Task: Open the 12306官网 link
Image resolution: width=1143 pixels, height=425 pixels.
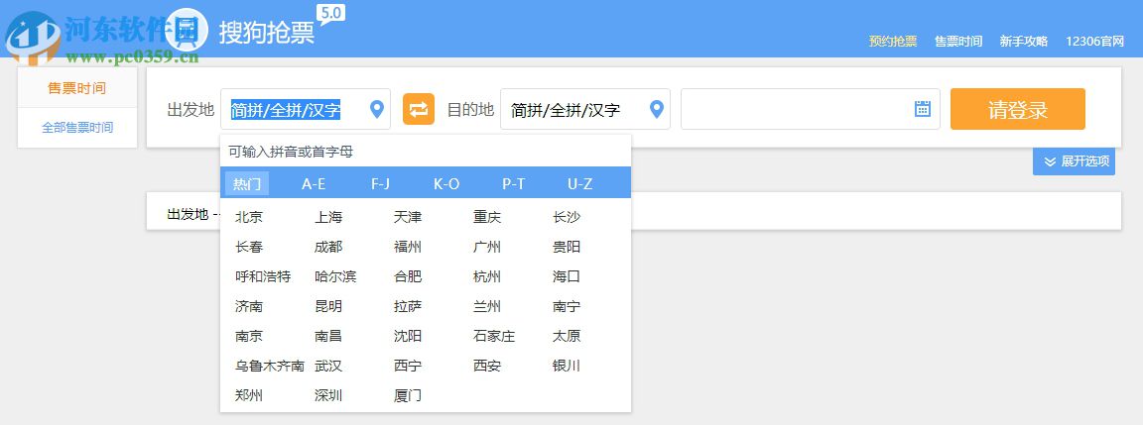Action: [x=1095, y=42]
